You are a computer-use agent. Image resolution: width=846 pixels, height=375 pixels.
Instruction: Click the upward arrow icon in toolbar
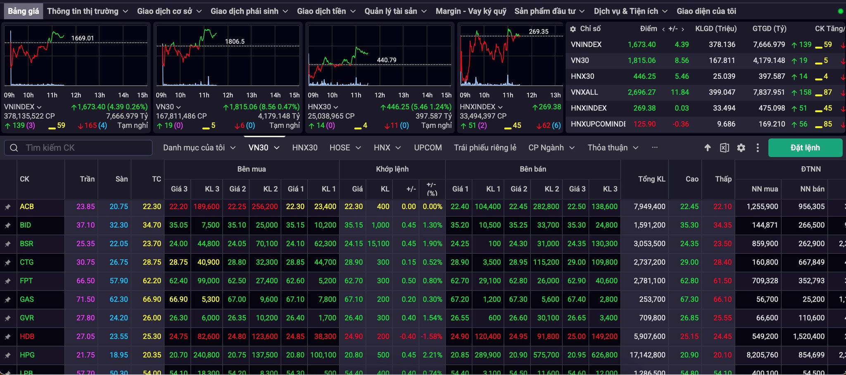[x=708, y=148]
